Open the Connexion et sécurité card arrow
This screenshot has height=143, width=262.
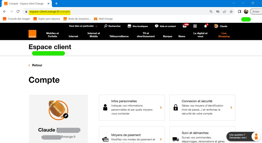click(231, 108)
